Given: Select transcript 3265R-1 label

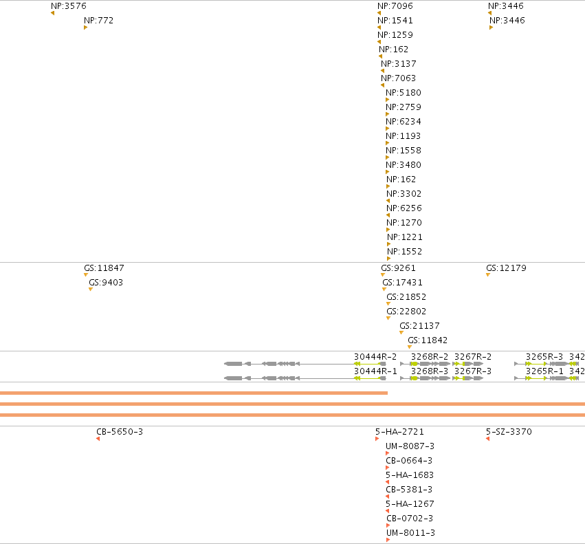Looking at the screenshot, I should click(x=544, y=371).
